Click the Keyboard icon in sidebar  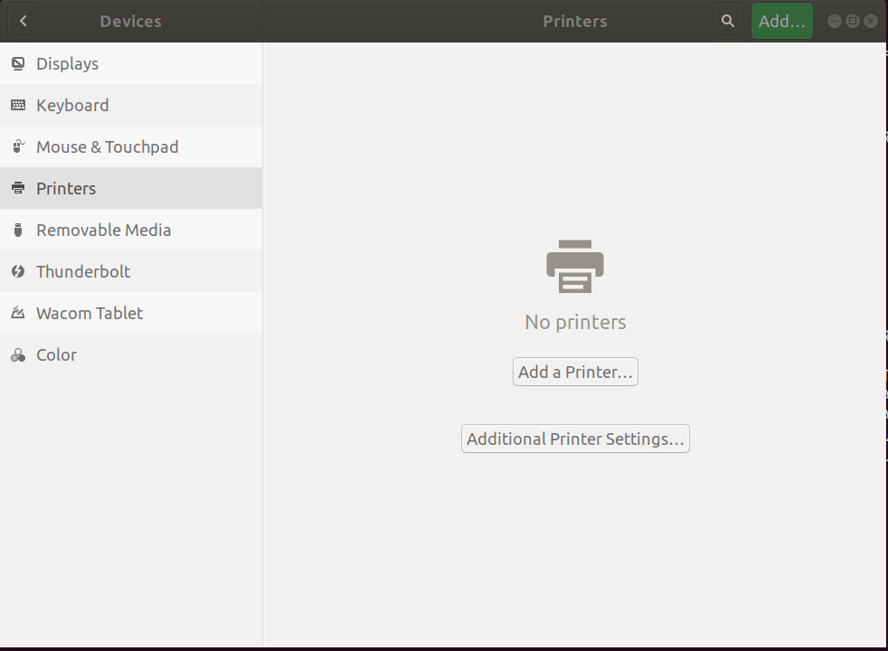coord(18,106)
